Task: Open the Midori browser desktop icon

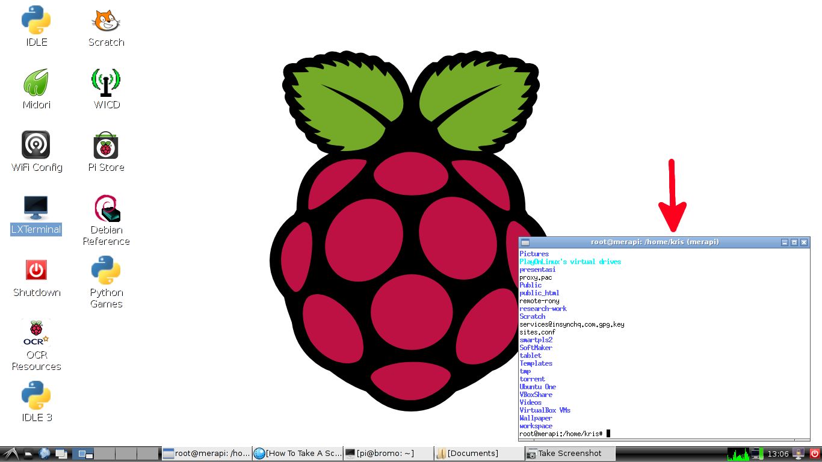Action: (36, 89)
